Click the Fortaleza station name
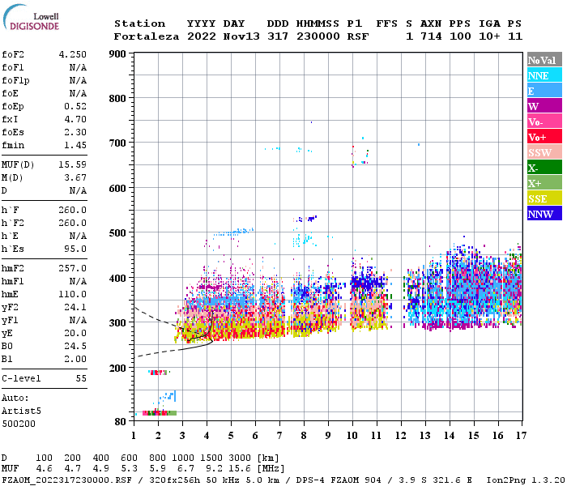The image size is (567, 486). point(147,36)
